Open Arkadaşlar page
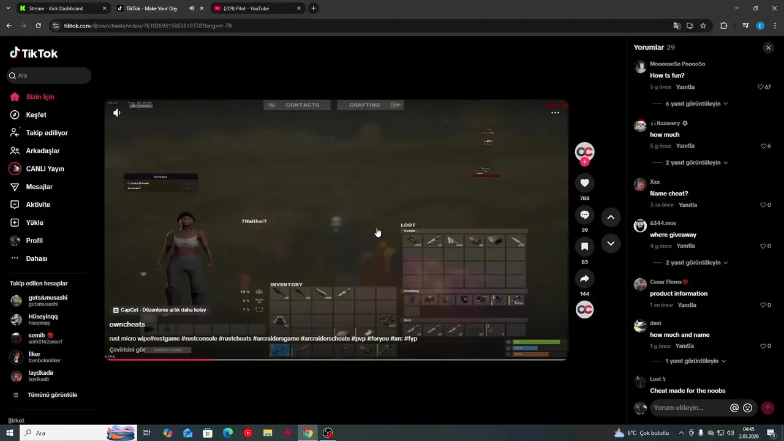 tap(42, 151)
